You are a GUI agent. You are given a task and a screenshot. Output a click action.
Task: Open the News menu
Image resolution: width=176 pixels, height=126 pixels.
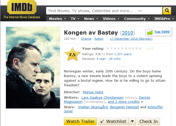coord(91,19)
